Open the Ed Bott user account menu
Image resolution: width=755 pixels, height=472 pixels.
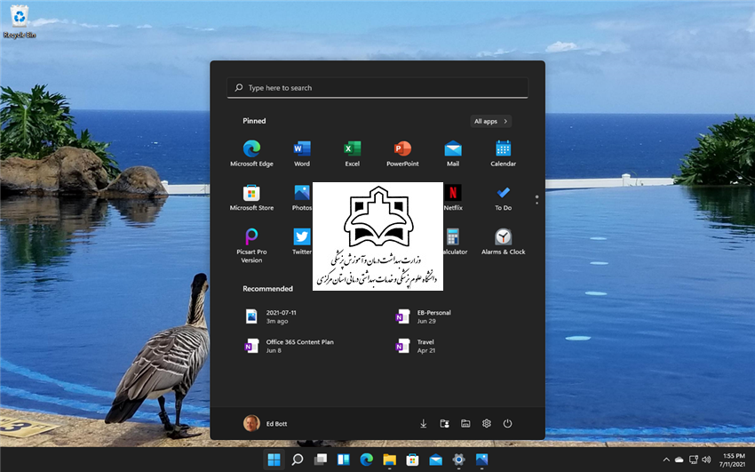tap(266, 423)
